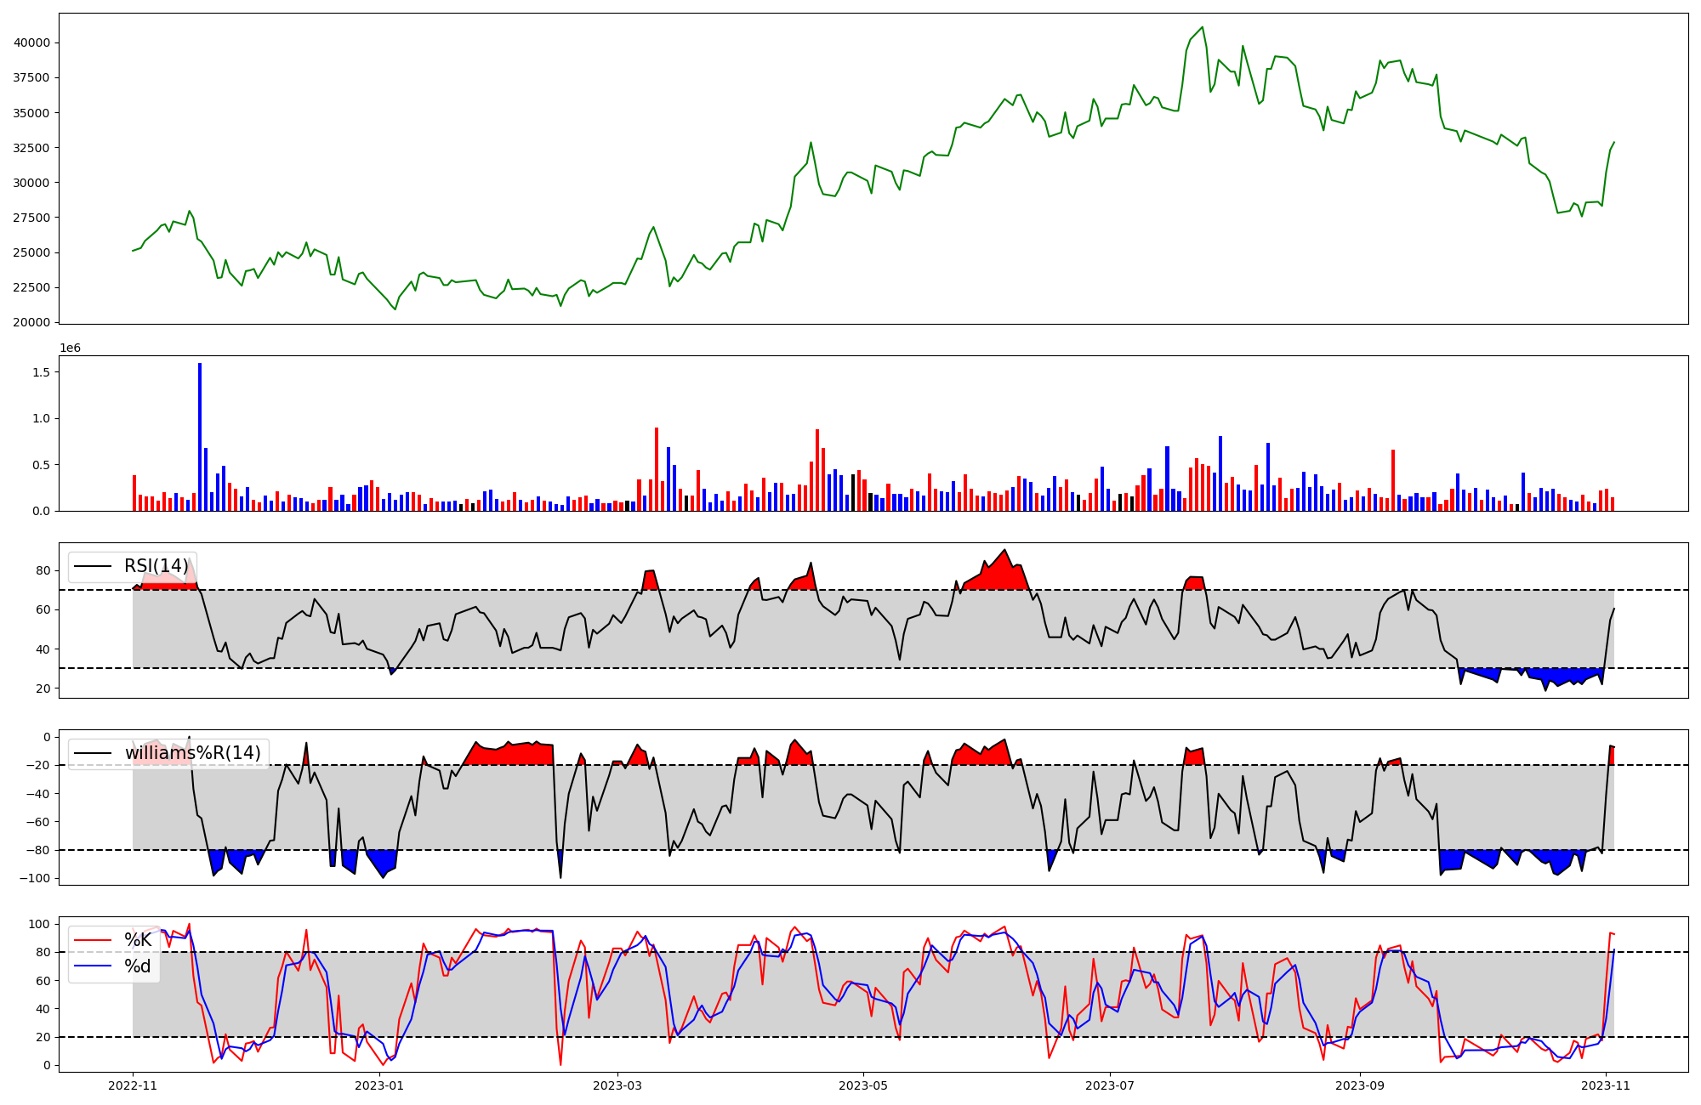
Task: Click the 2023-01 x-axis date label
Action: pyautogui.click(x=379, y=1085)
